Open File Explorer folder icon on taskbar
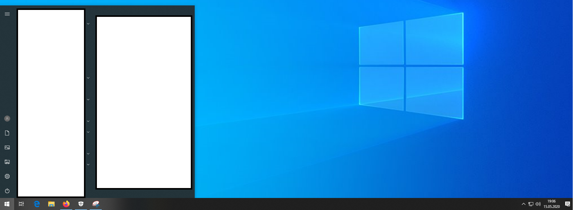Image resolution: width=573 pixels, height=210 pixels. pyautogui.click(x=51, y=204)
